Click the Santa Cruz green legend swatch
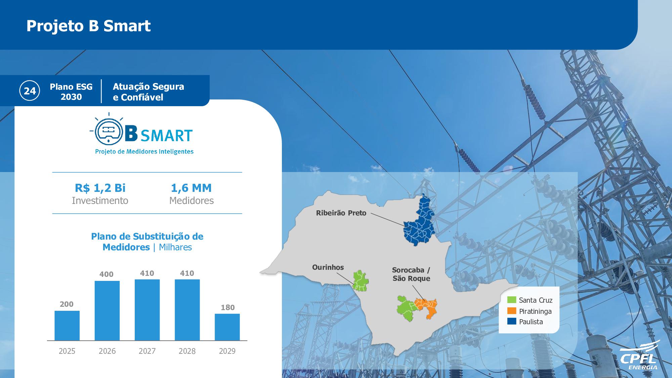 [x=511, y=300]
